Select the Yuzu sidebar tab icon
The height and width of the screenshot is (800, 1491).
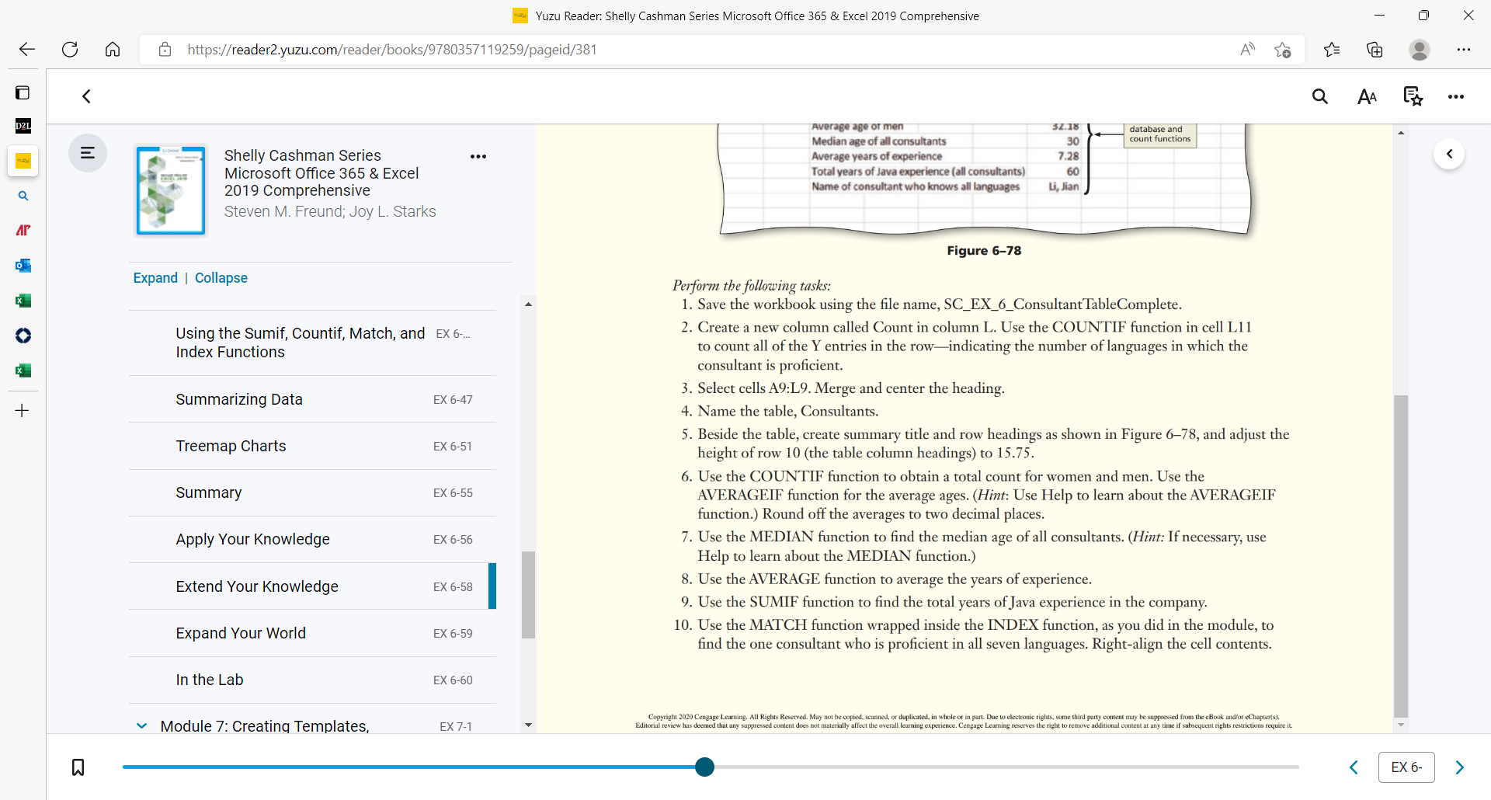[x=23, y=161]
